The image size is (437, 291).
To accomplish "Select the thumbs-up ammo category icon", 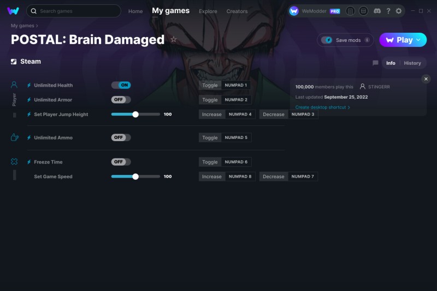I will coord(15,137).
